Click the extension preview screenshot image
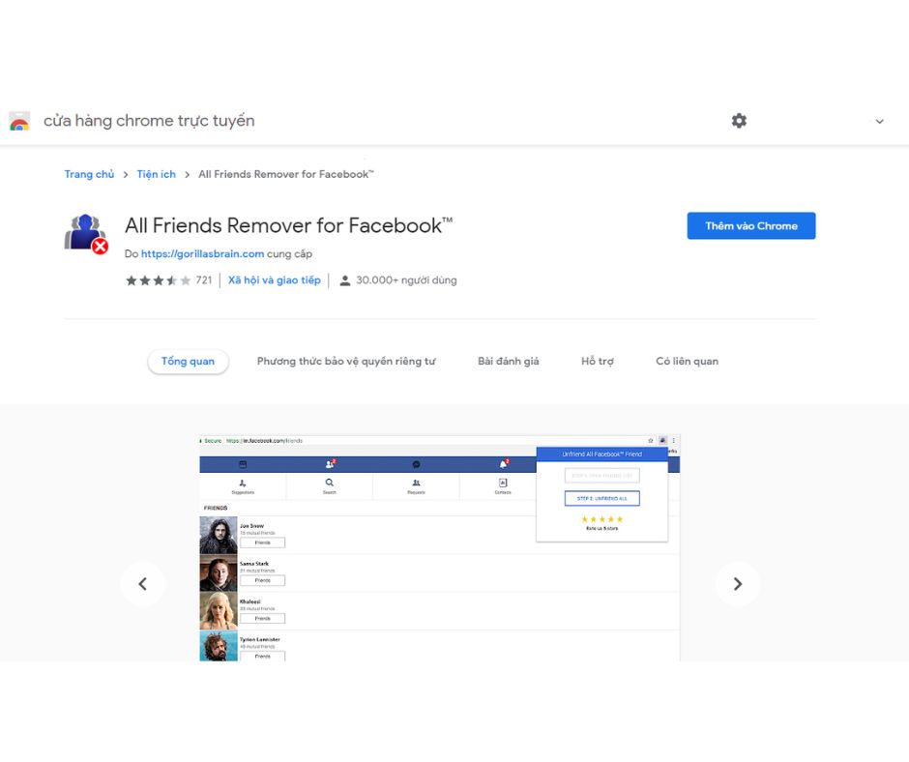 coord(439,547)
